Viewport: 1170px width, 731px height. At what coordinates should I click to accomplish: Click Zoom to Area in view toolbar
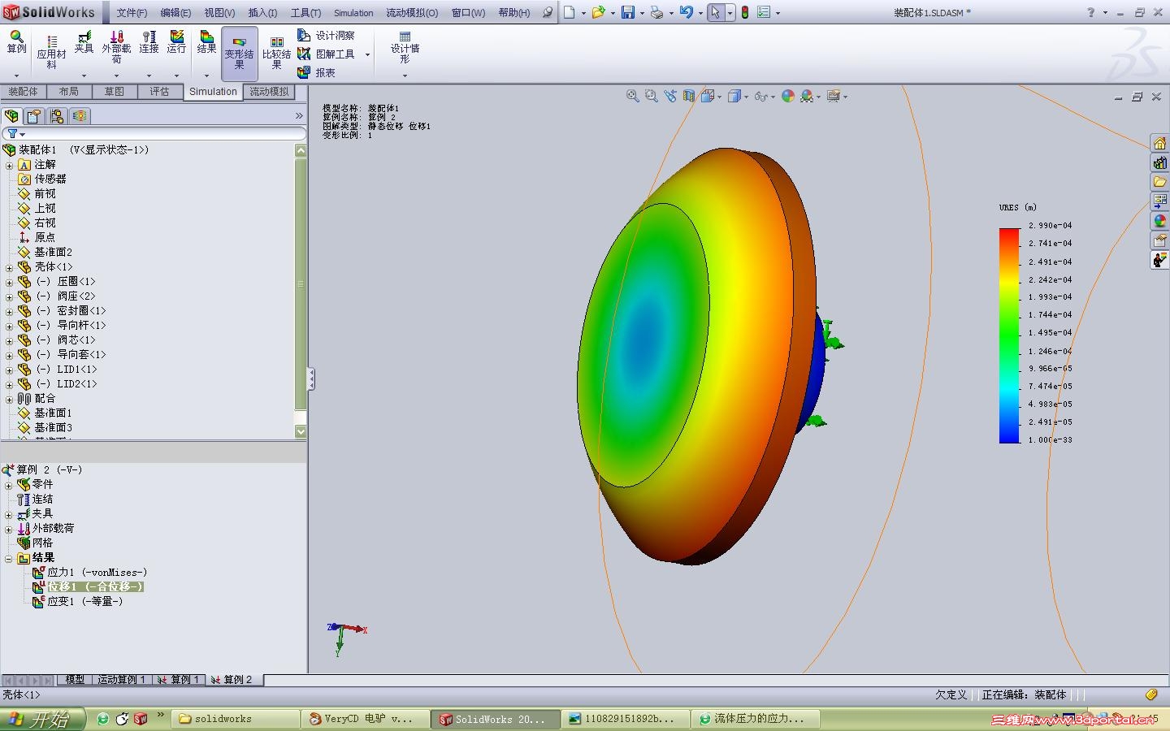[x=651, y=96]
